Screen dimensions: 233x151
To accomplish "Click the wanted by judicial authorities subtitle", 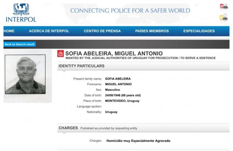I will pyautogui.click(x=141, y=58).
